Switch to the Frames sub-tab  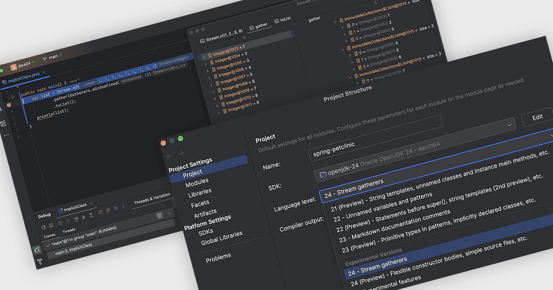49,236
